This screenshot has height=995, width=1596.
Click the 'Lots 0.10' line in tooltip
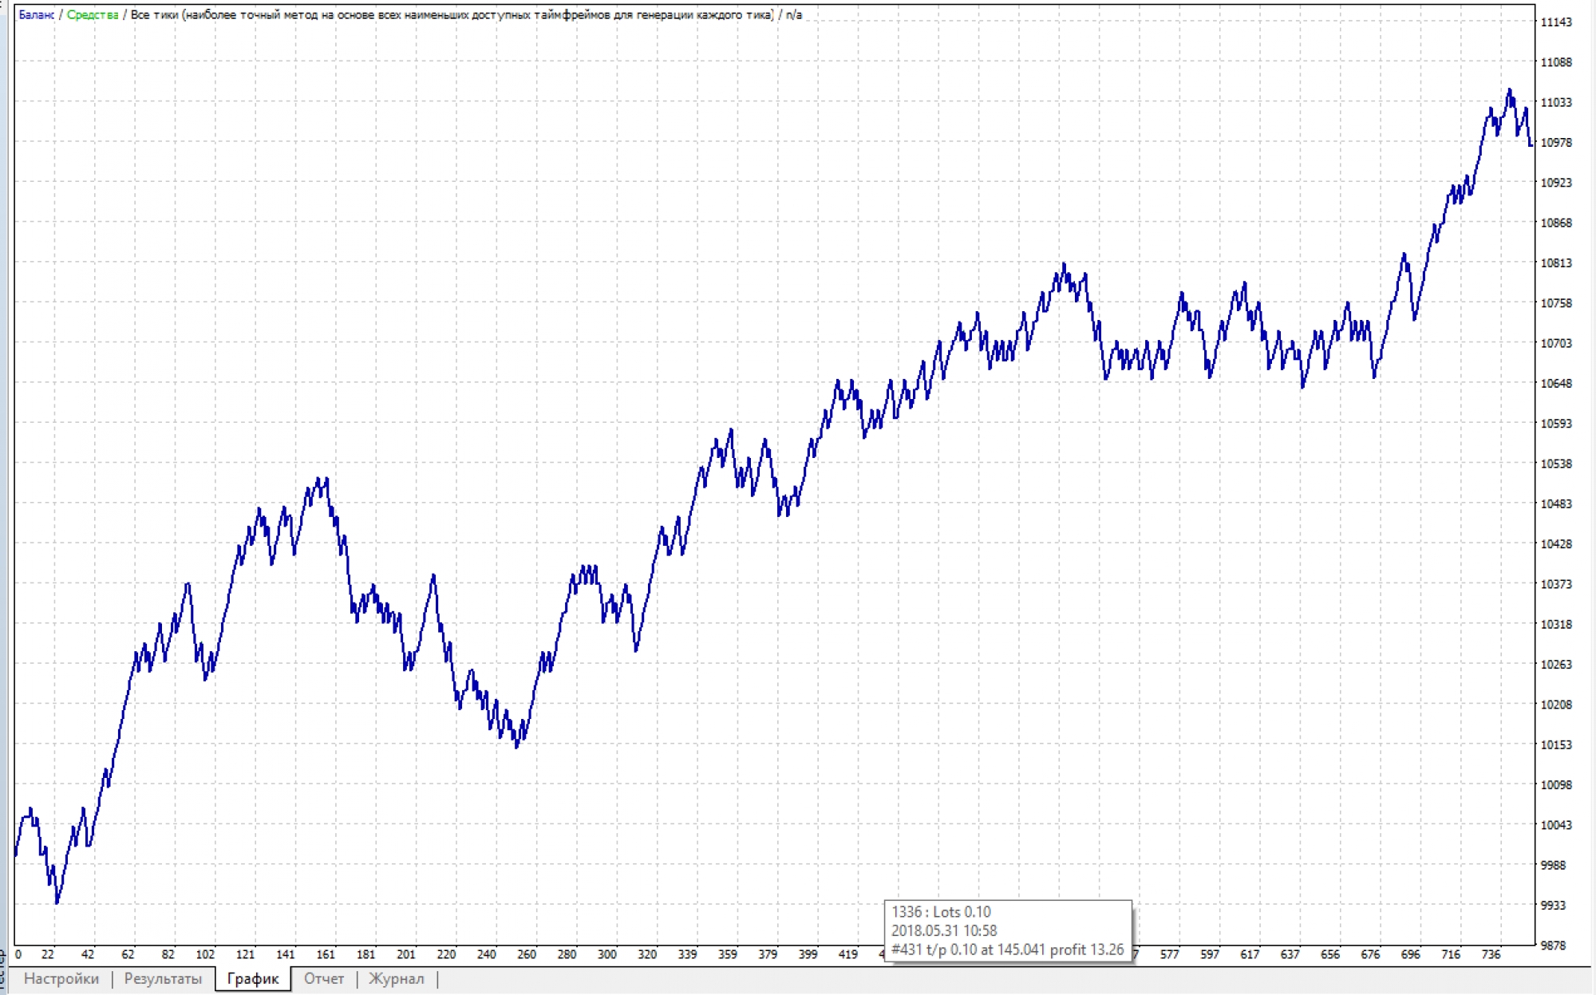click(942, 912)
